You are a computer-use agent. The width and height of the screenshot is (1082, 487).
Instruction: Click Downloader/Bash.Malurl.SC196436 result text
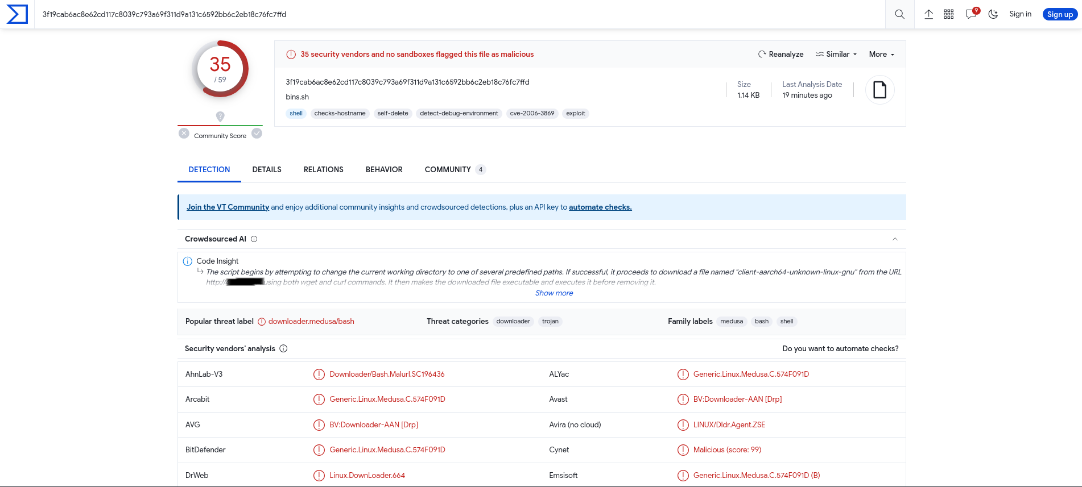387,374
